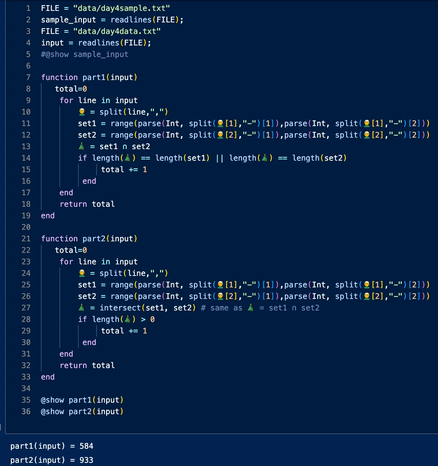This screenshot has width=438, height=466.
Task: Click the "data/day4sample.txt" string on line 1
Action: (x=121, y=8)
